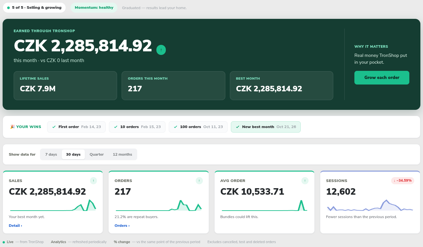The width and height of the screenshot is (423, 247).
Task: Click the −34.59% badge on Sessions card
Action: (x=403, y=181)
